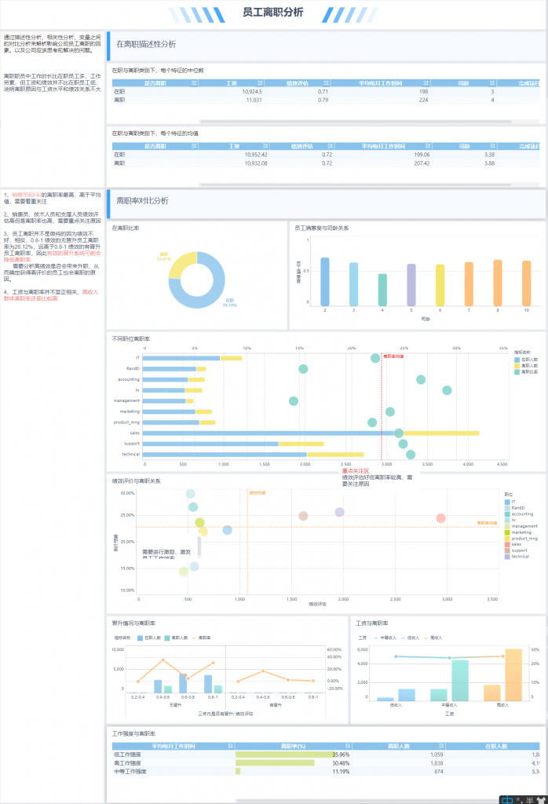Screen dimensions: 548x804
Task: Click 低工作强度 row in work-intensity table
Action: point(326,755)
